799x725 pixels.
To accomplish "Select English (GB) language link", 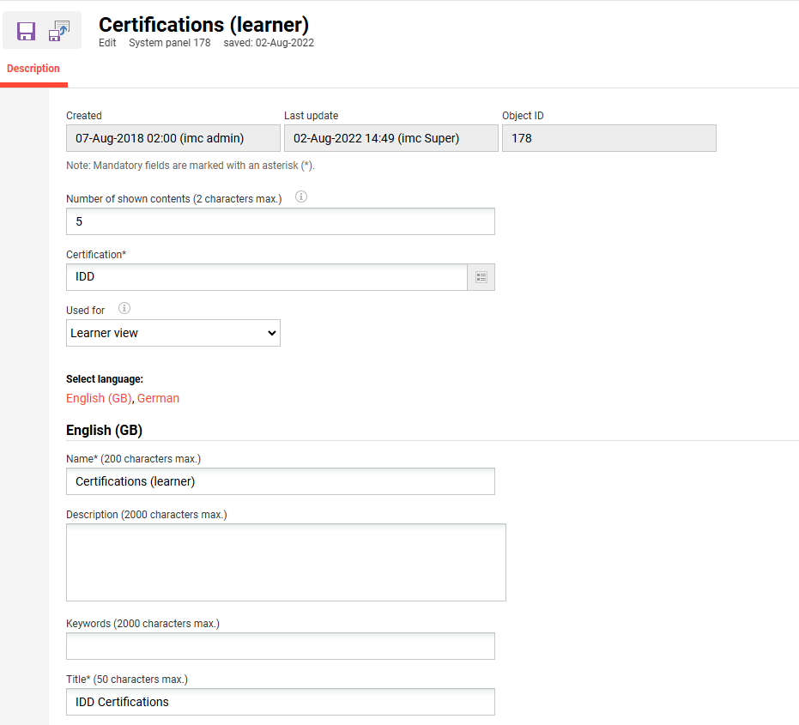I will coord(99,398).
